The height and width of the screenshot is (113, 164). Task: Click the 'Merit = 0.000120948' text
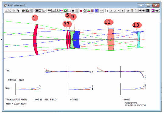[x=16, y=104]
